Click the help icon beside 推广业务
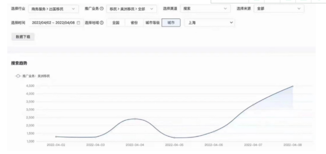 pos(102,9)
